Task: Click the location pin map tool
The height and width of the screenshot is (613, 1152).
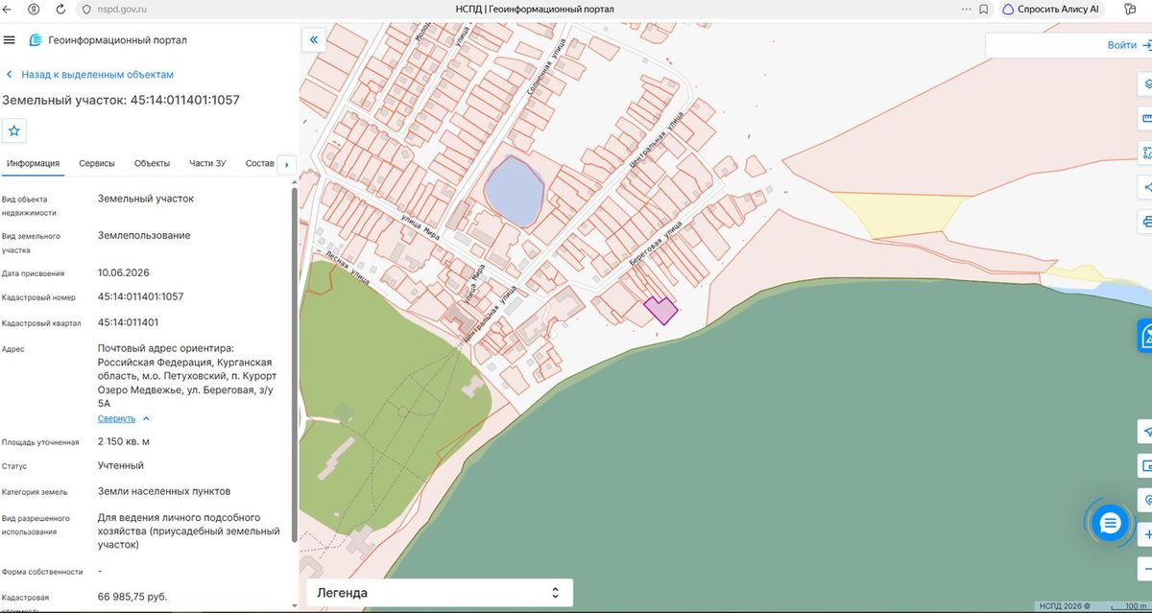Action: pos(1146,500)
